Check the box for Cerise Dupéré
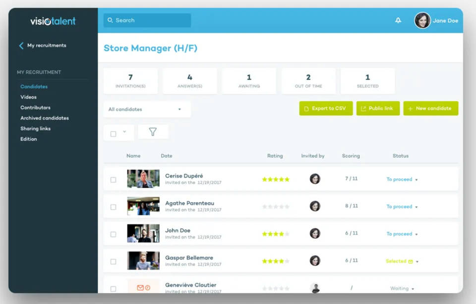Screen dimensions: 476x304 (113, 180)
